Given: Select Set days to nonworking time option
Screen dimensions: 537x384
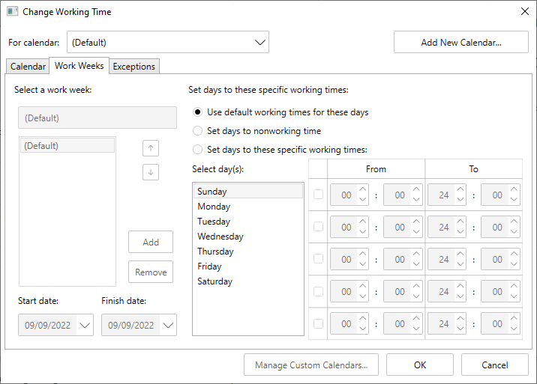Looking at the screenshot, I should (198, 131).
